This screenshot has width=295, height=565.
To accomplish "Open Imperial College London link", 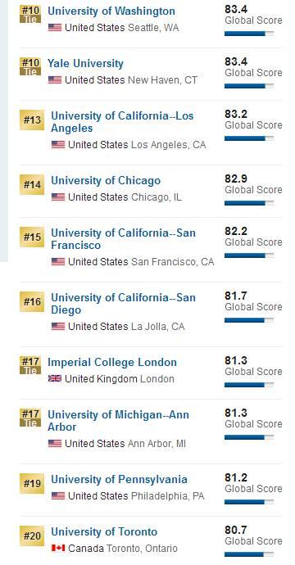I will [112, 362].
